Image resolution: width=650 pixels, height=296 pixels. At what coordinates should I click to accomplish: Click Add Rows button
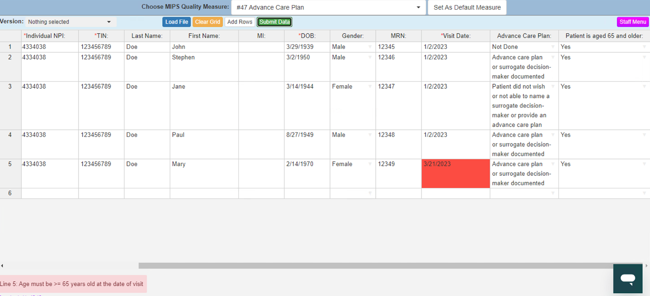point(240,22)
